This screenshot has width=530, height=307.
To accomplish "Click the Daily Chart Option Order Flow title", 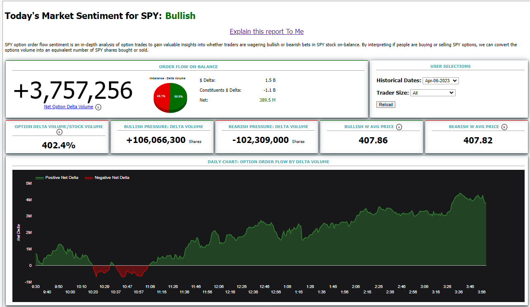I will (269, 162).
